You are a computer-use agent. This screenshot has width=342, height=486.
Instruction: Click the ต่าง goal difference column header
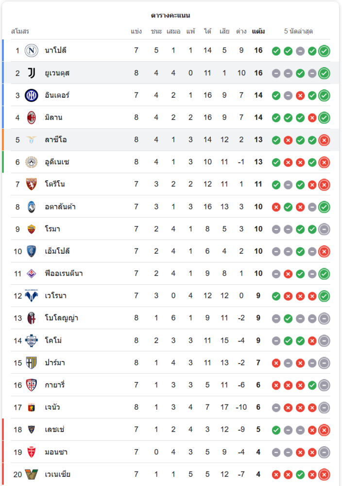coord(241,32)
